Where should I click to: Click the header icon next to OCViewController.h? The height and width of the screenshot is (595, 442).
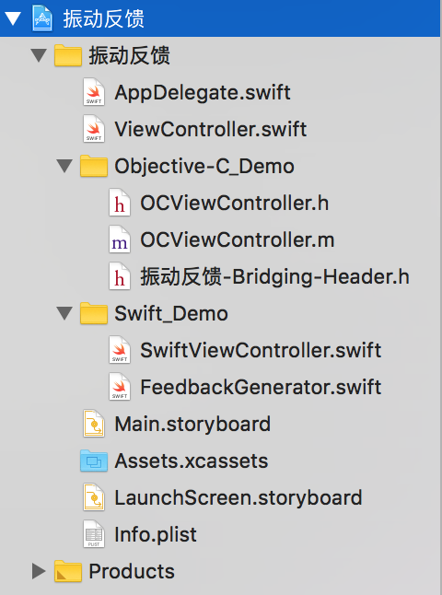(x=120, y=203)
